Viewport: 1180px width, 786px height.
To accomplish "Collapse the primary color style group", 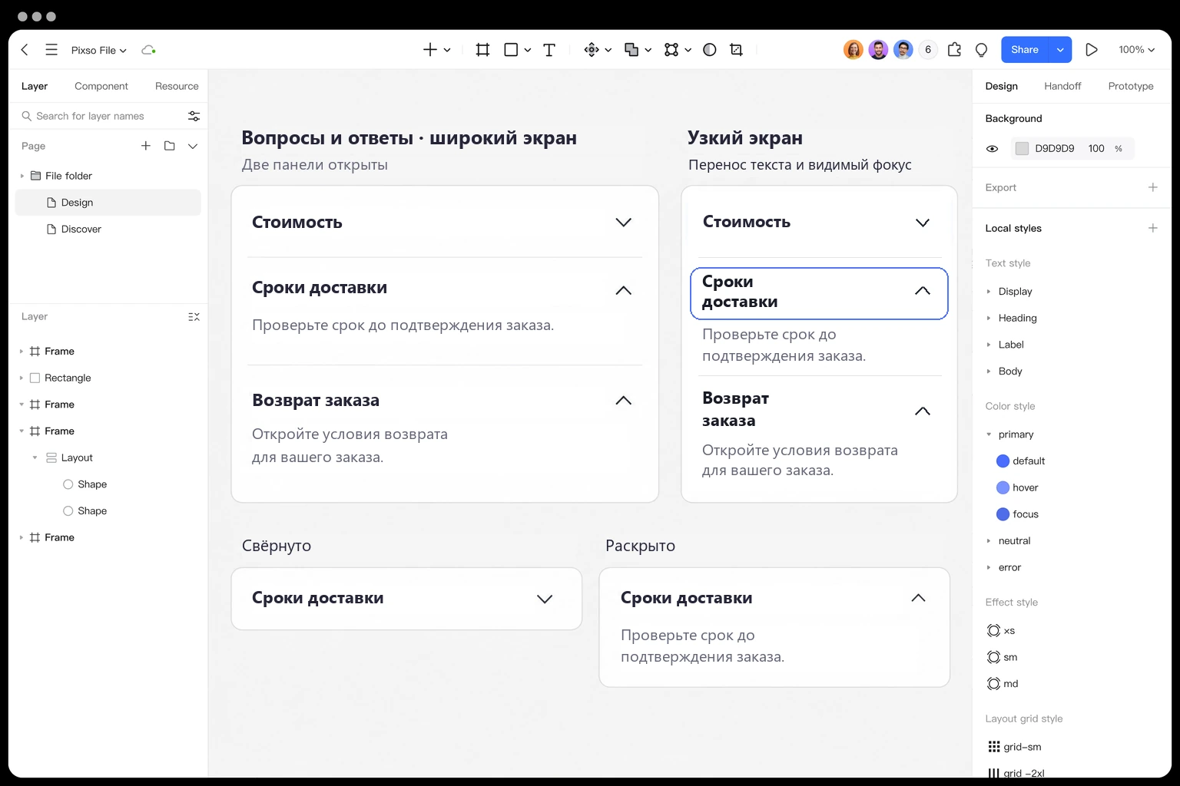I will click(989, 434).
